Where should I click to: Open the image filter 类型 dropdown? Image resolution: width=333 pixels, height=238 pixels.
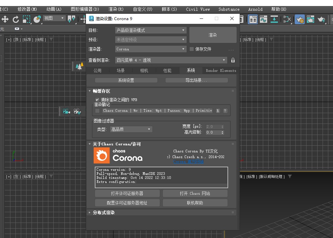(130, 129)
